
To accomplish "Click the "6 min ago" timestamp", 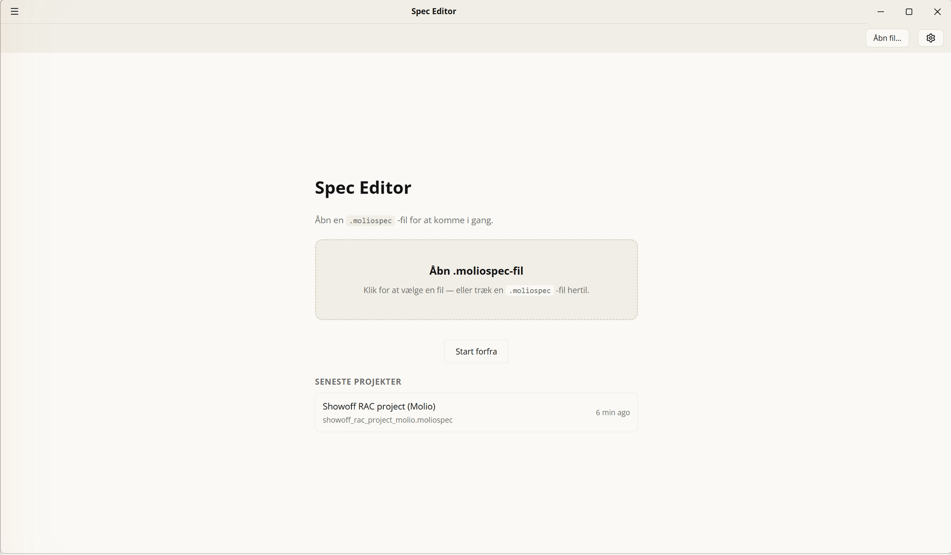I will [612, 412].
